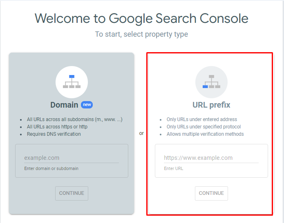Click 'Only URLs under specified protocol' bullet
Screen dimensions: 284x223
tap(203, 127)
